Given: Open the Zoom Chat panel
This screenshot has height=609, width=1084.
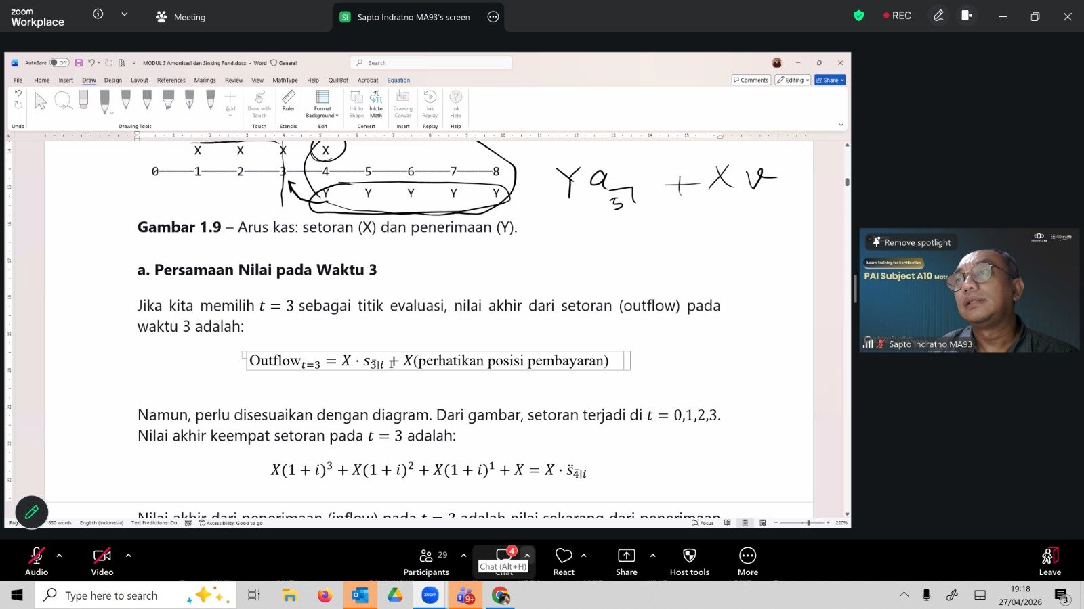Looking at the screenshot, I should click(504, 562).
